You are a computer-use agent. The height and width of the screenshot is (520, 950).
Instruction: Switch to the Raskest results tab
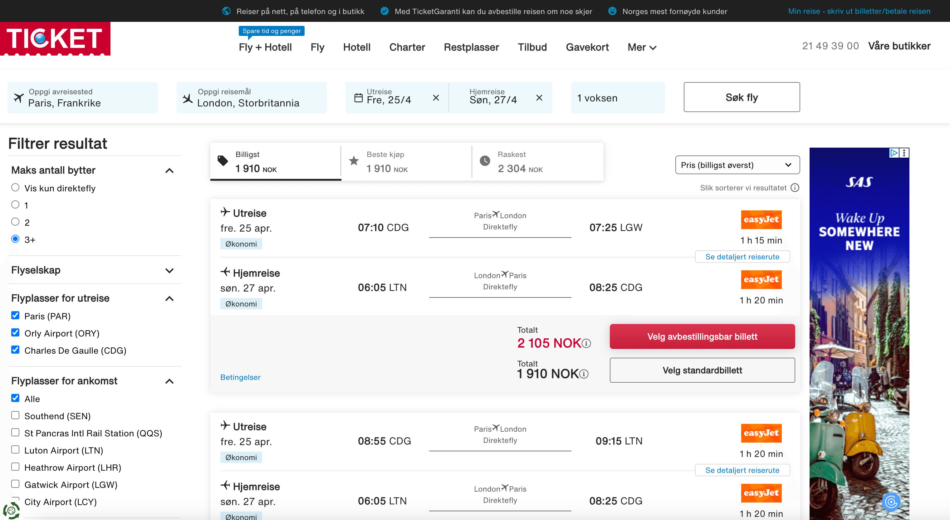tap(537, 162)
